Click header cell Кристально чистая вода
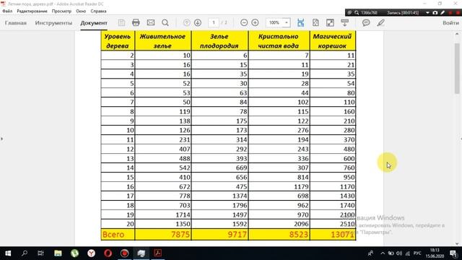Image resolution: width=462 pixels, height=260 pixels. pos(279,41)
